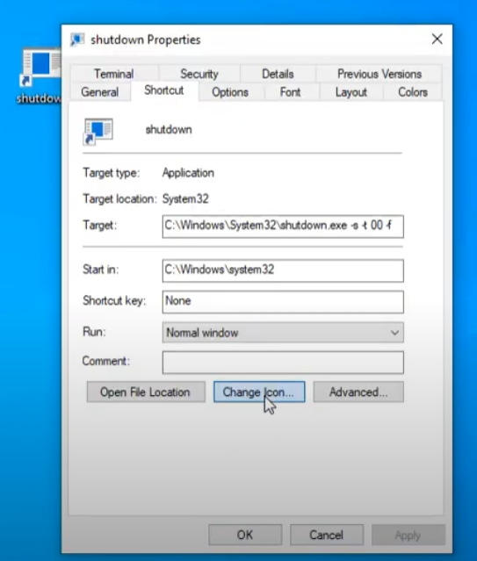Click the 'Target location:' label
This screenshot has height=561, width=477.
tap(119, 198)
